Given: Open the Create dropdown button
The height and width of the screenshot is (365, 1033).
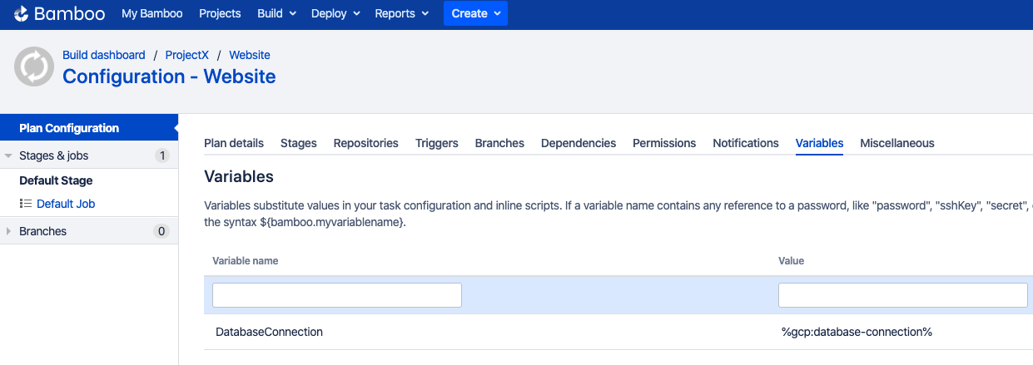Looking at the screenshot, I should click(475, 13).
